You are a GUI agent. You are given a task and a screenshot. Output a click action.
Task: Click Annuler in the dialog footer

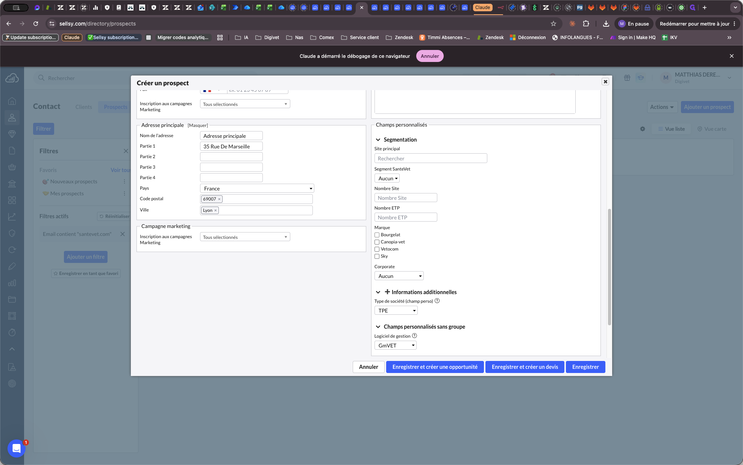tap(368, 367)
